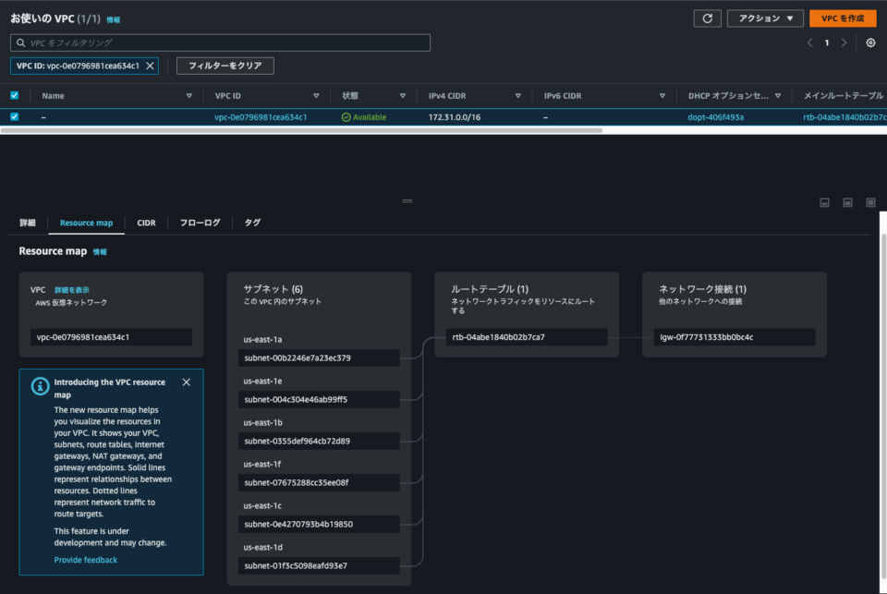Image resolution: width=887 pixels, height=594 pixels.
Task: Dismiss the resource map intro notice
Action: tap(187, 382)
